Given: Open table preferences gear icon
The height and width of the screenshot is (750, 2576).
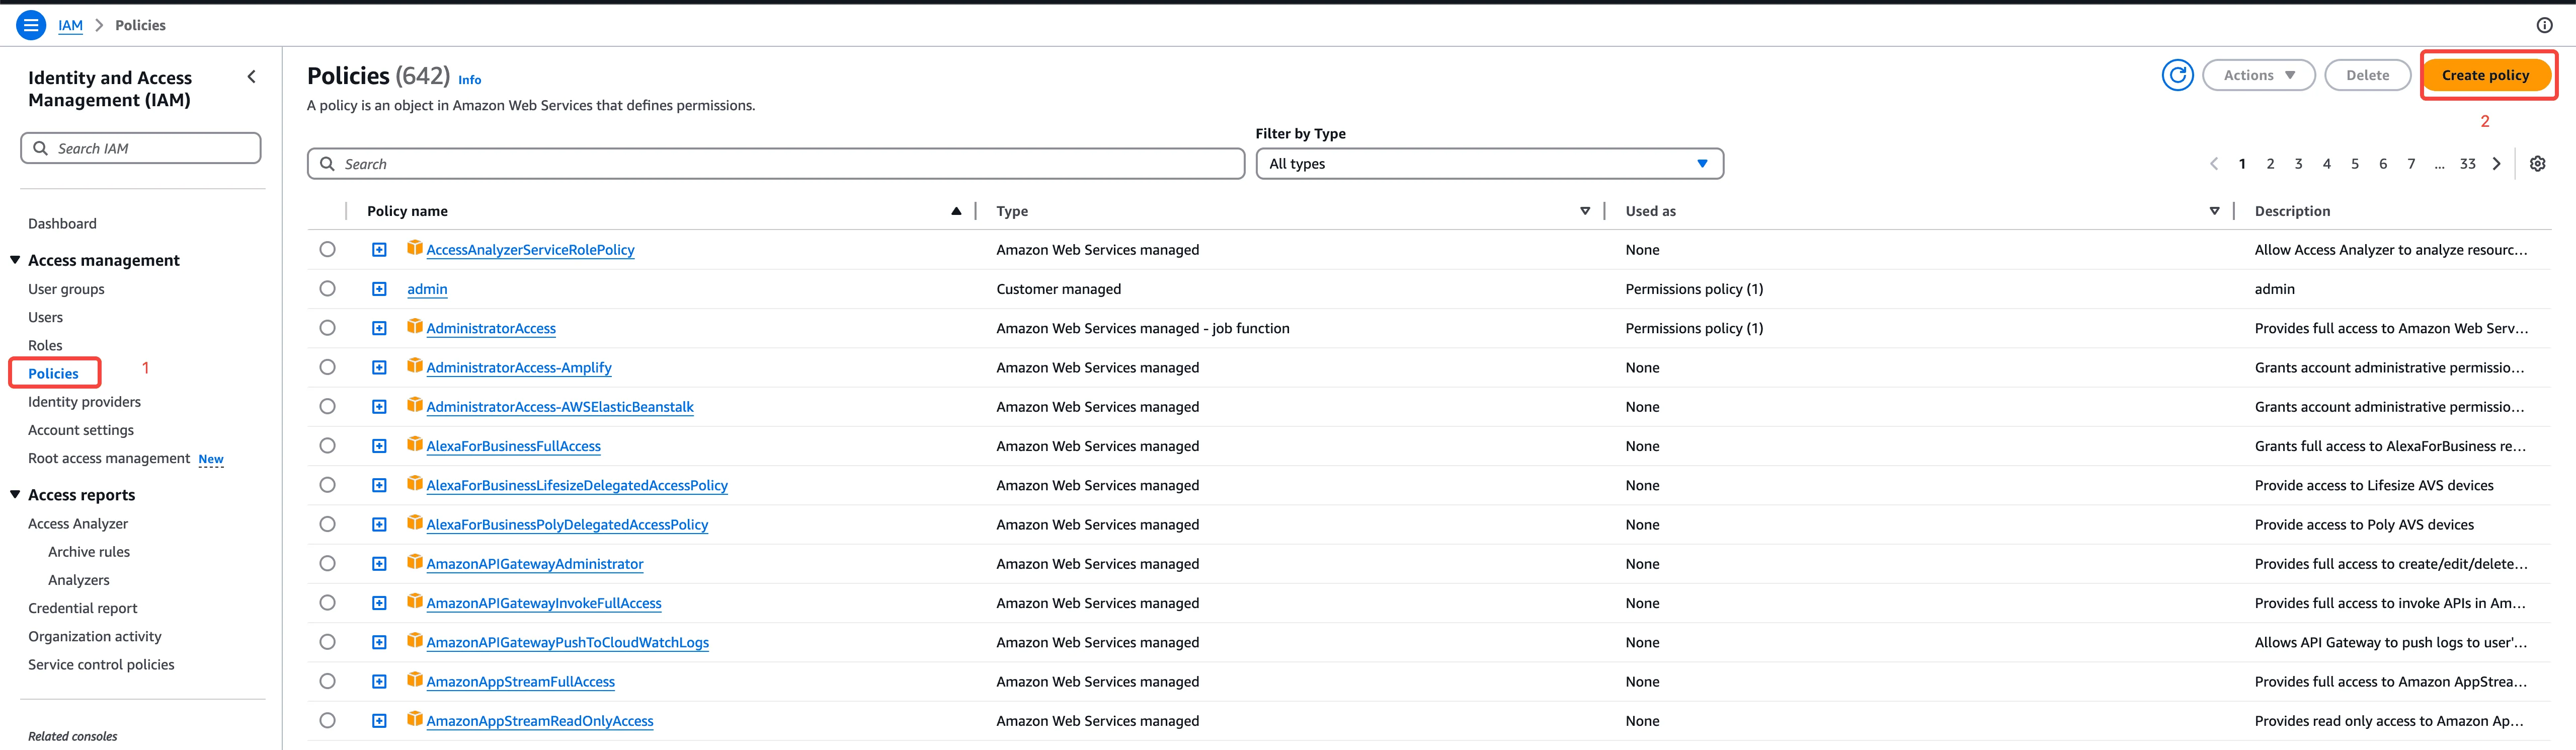Looking at the screenshot, I should click(x=2537, y=164).
